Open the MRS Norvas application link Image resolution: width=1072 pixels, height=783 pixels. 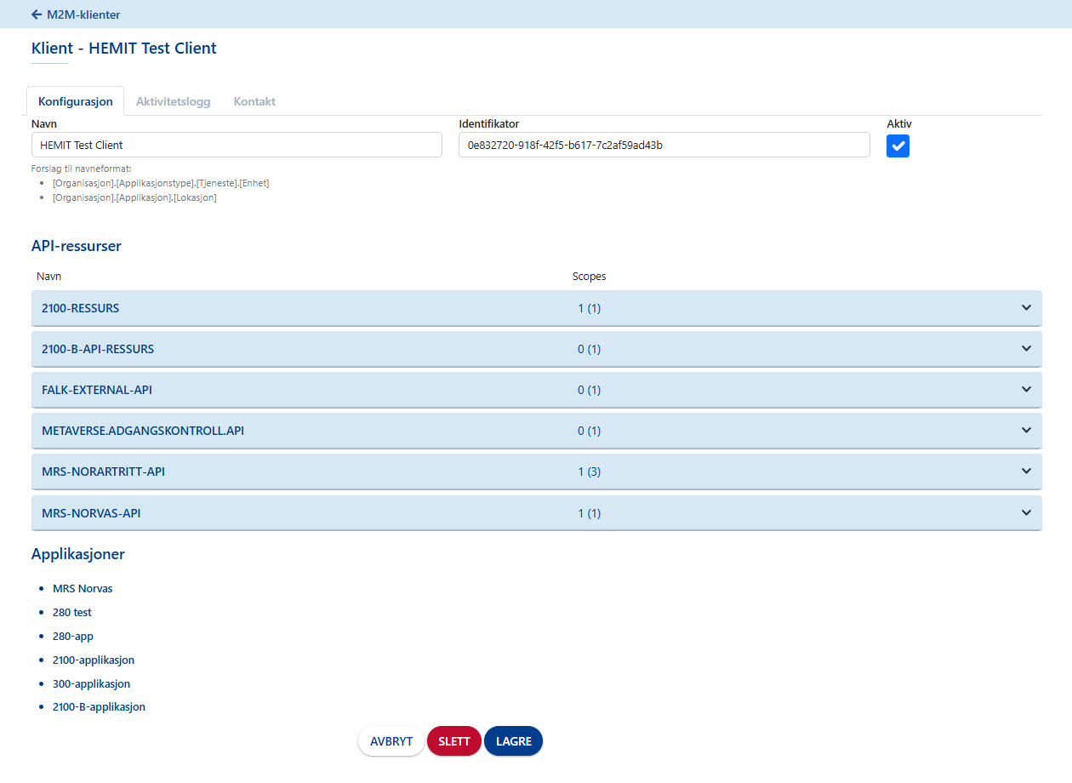pyautogui.click(x=83, y=589)
